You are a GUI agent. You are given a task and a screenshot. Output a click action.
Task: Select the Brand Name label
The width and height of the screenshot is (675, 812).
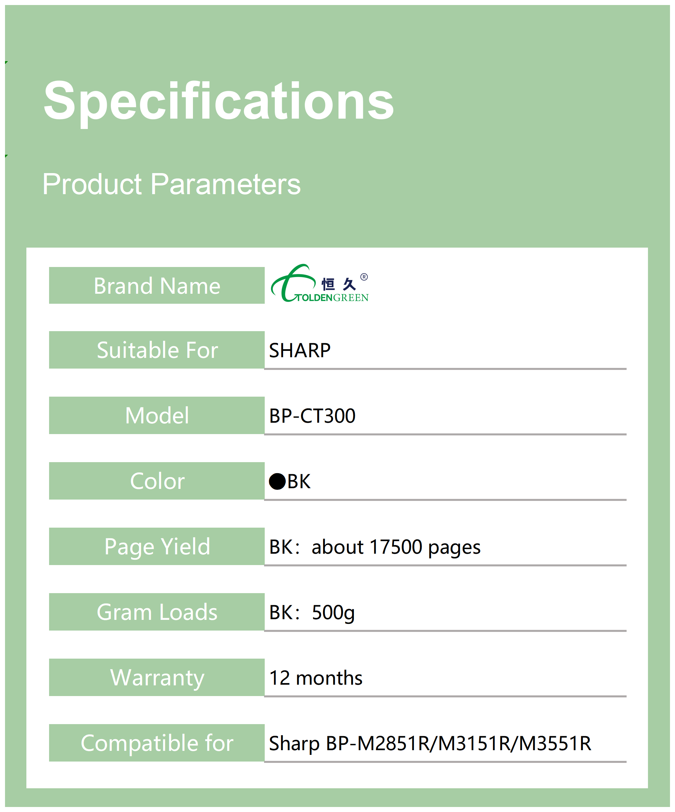tap(157, 286)
